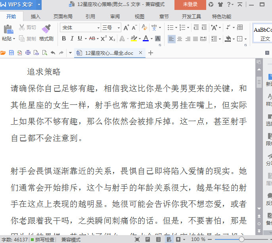Viewport: 272px width, 243px height.
Task: Click the zoom slider handle
Action: (x=241, y=239)
